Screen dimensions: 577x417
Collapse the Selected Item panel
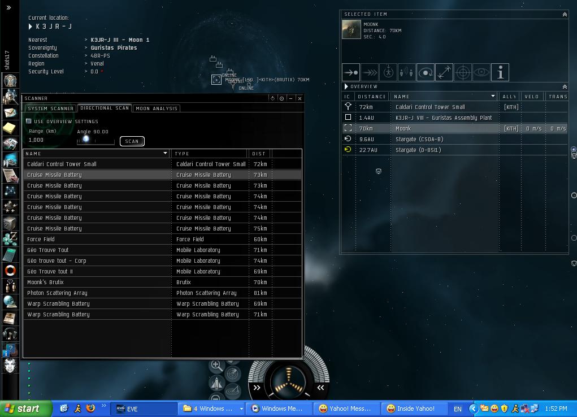[565, 14]
